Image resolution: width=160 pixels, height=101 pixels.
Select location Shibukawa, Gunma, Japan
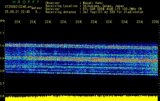click(x=103, y=6)
